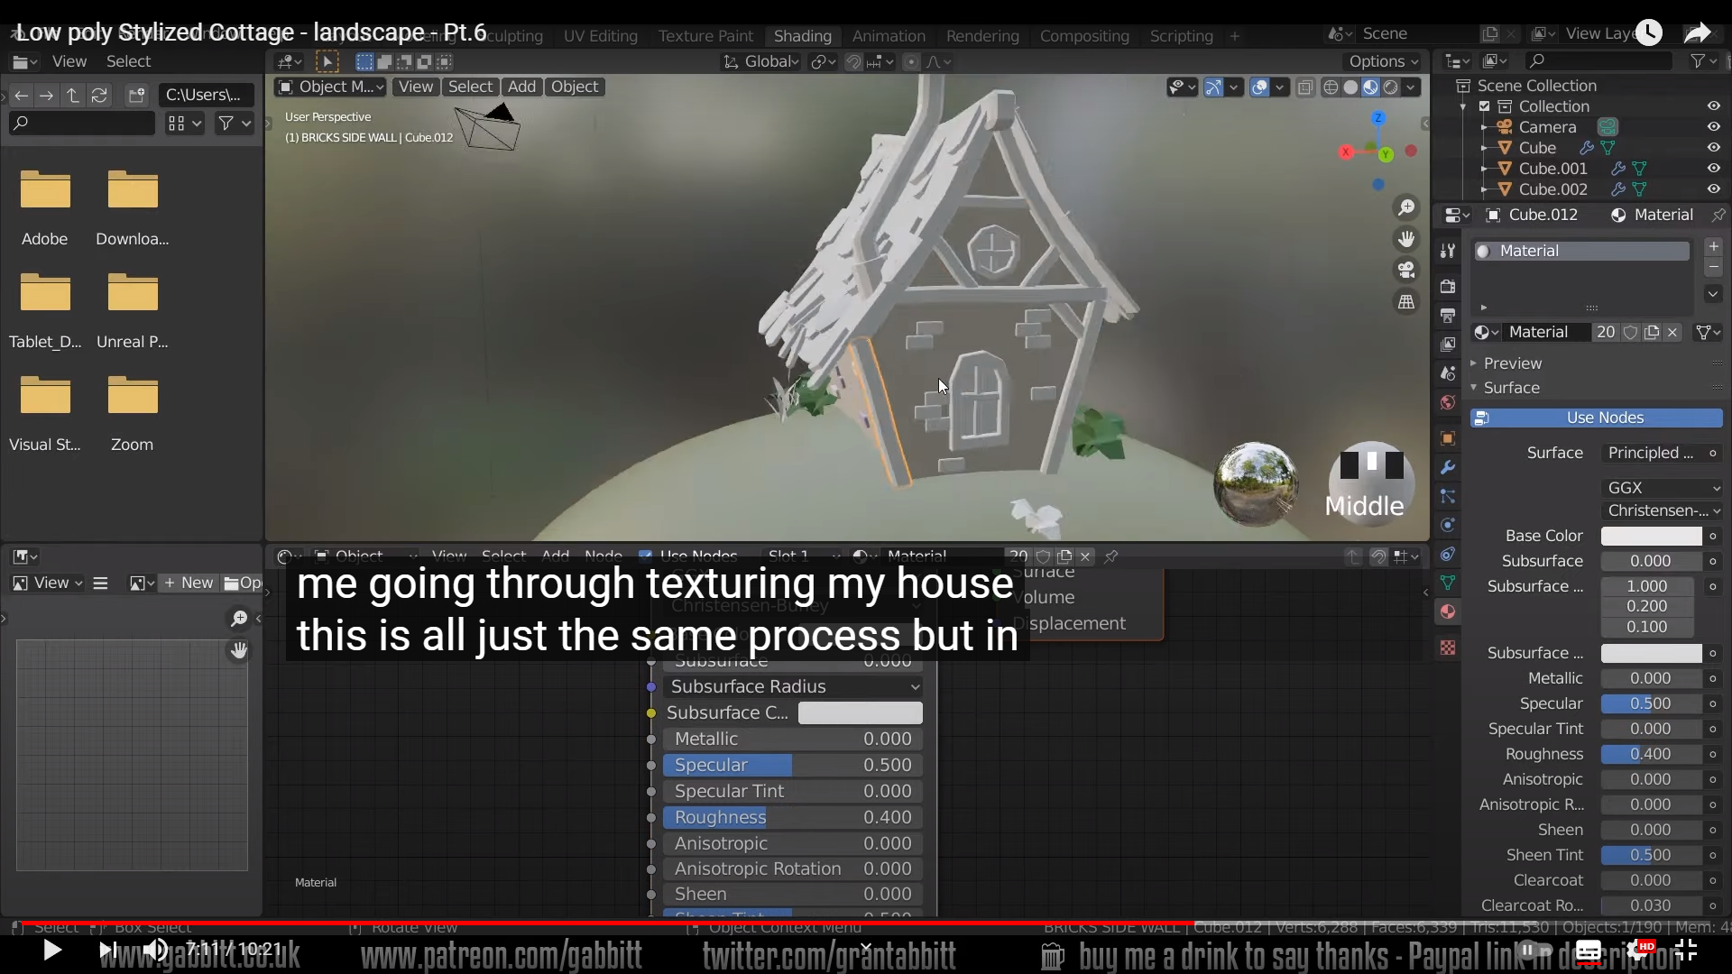Image resolution: width=1732 pixels, height=974 pixels.
Task: Click Base Color swatch in properties
Action: (1650, 536)
